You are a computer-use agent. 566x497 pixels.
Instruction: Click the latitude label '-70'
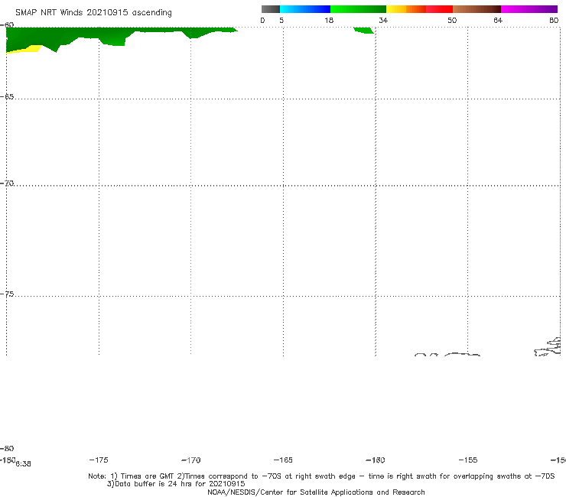point(7,184)
